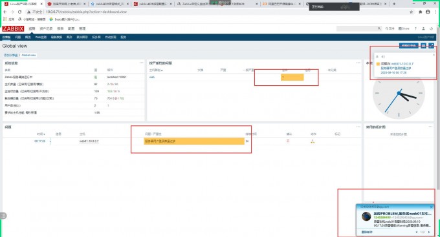Select the 最新数据 submenu tab

point(56,37)
